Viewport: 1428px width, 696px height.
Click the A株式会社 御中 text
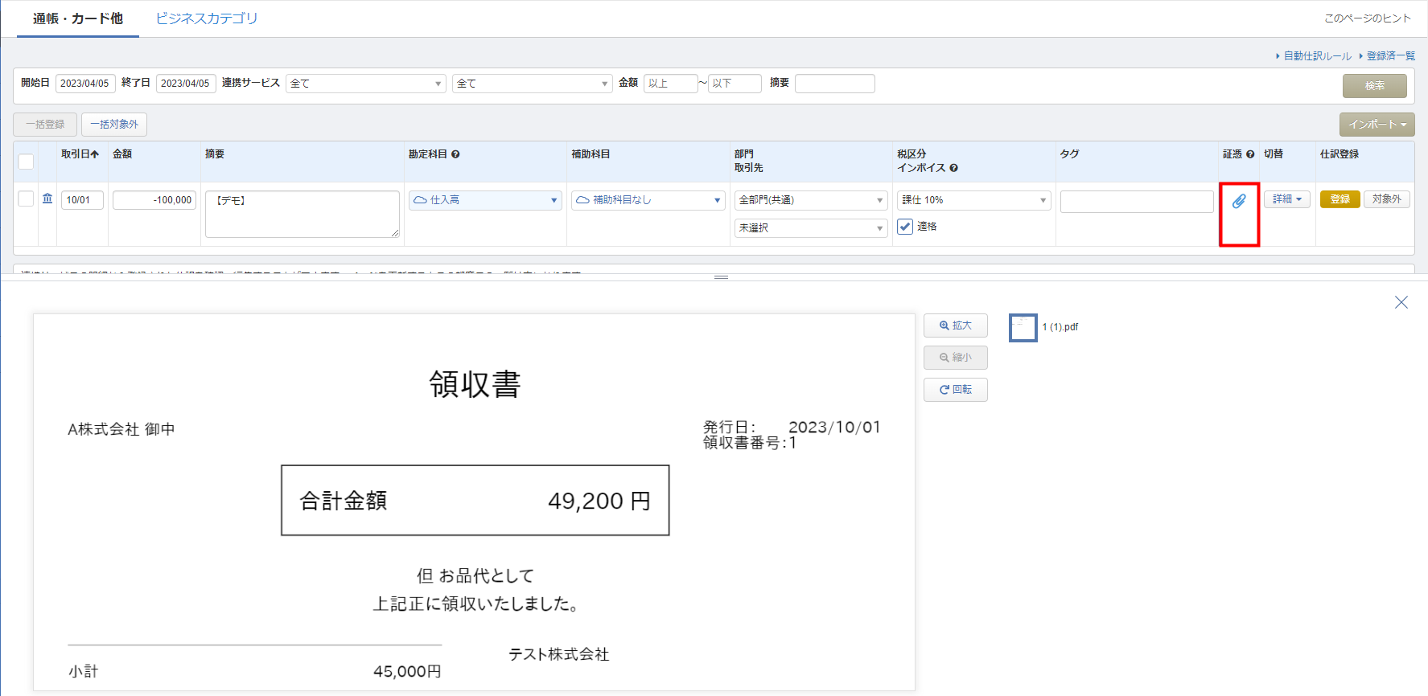pos(121,430)
